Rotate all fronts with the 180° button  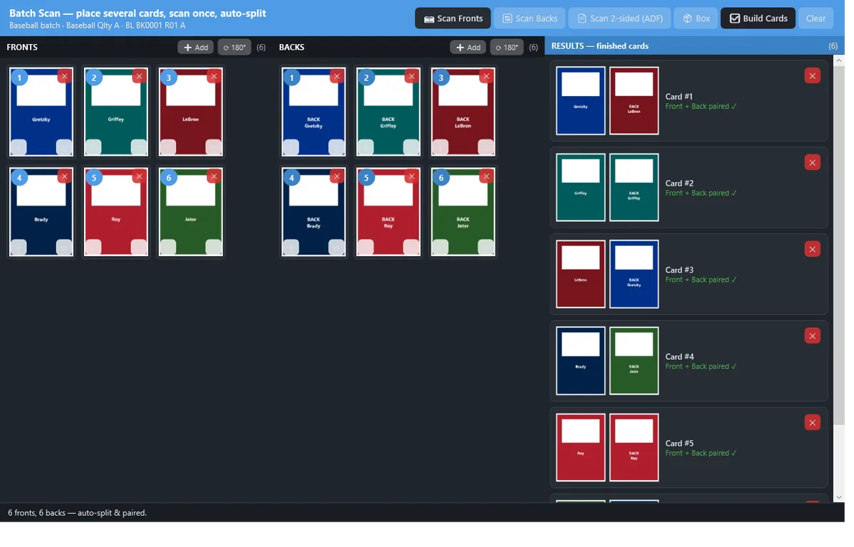236,48
